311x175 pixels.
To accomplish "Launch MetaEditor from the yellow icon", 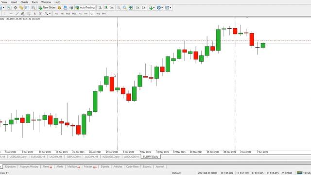I will click(x=59, y=8).
